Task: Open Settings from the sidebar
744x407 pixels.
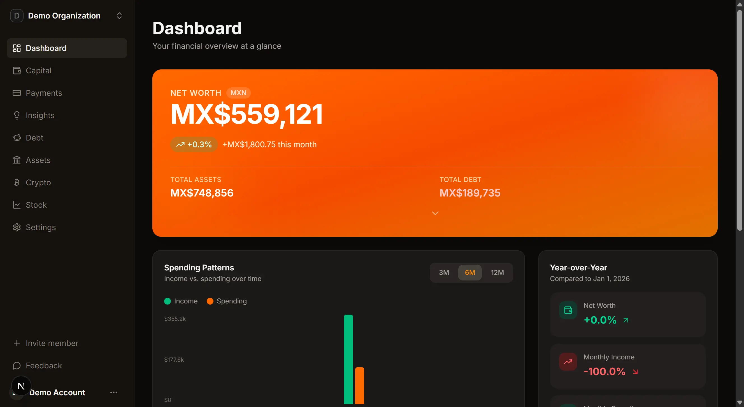Action: 67,227
